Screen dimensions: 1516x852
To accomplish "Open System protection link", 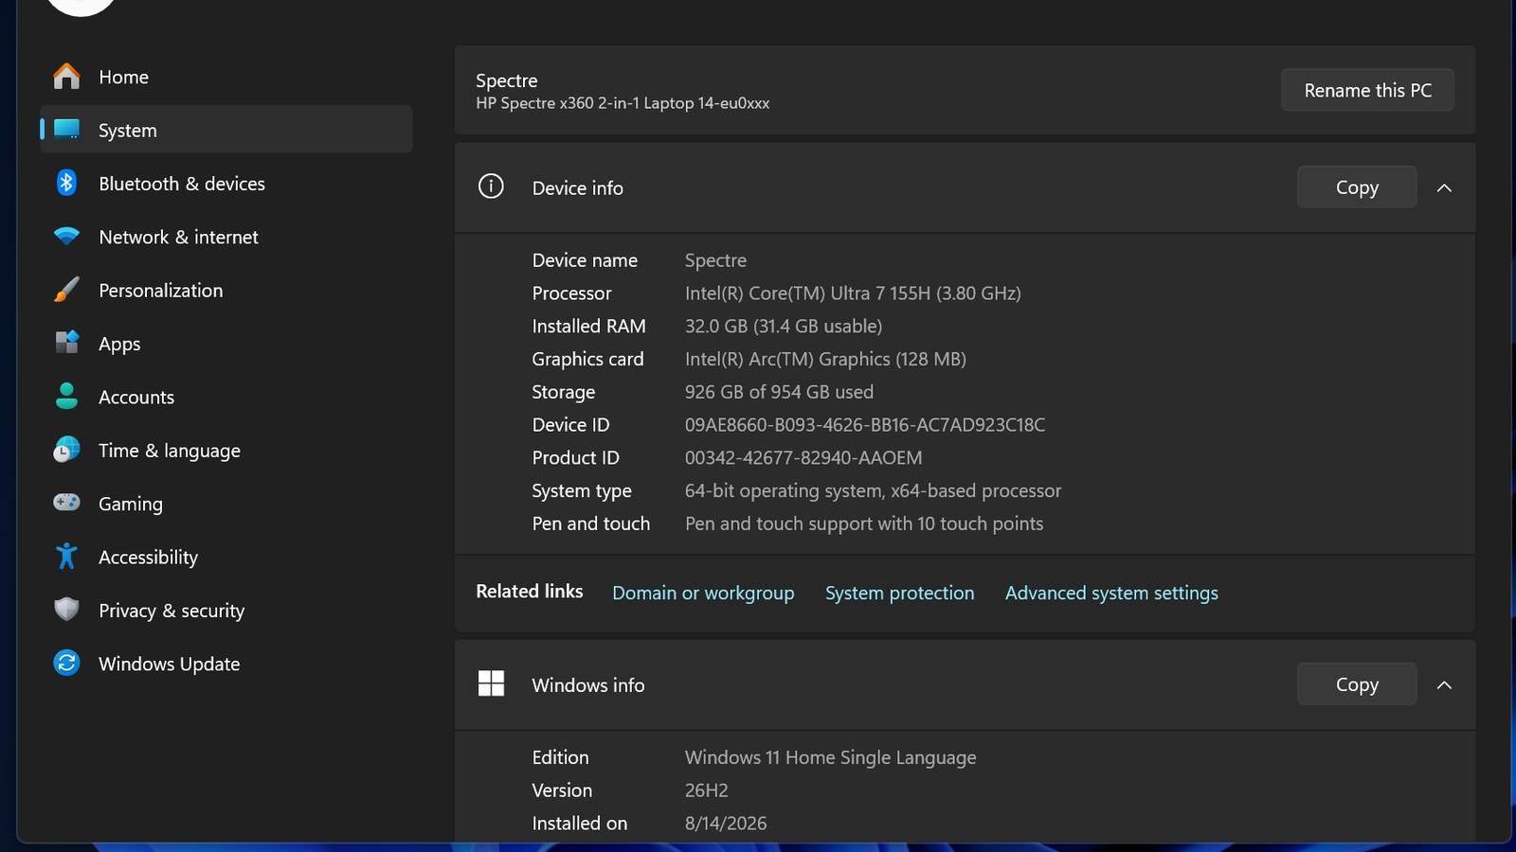I will pos(899,593).
